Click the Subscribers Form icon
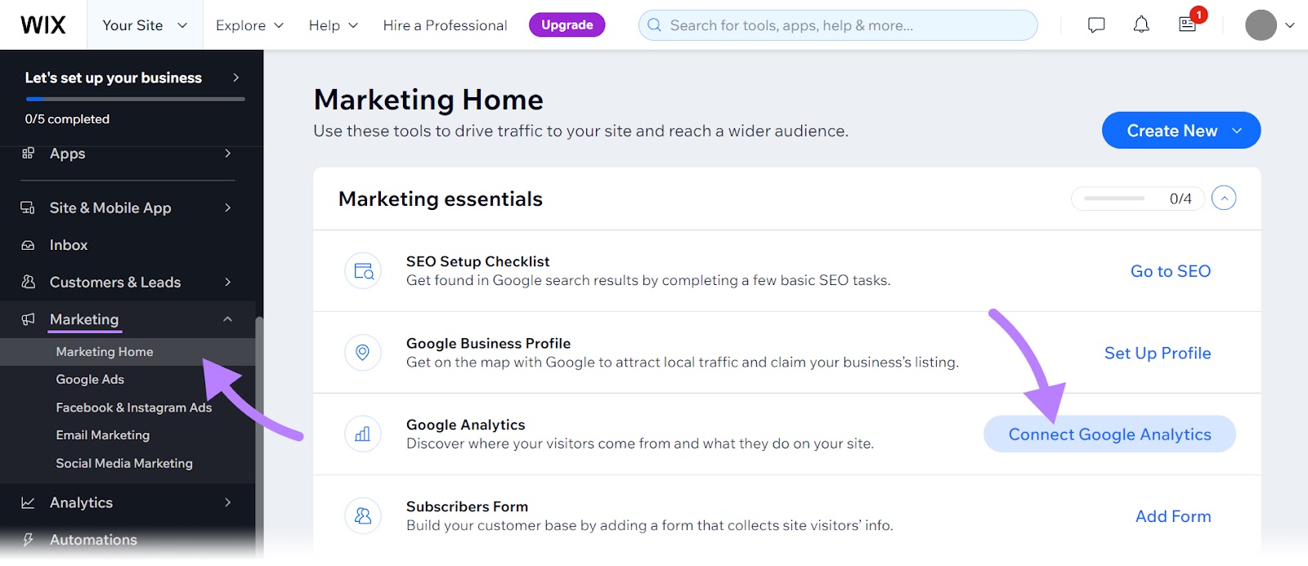This screenshot has width=1308, height=566. click(362, 515)
